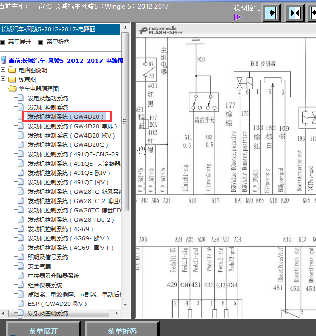316x336 pixels.
Task: Open 安全气囊 diagram
Action: (39, 266)
